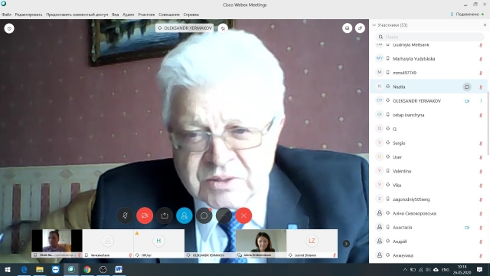Open Microsoft Word from the taskbar

119,269
